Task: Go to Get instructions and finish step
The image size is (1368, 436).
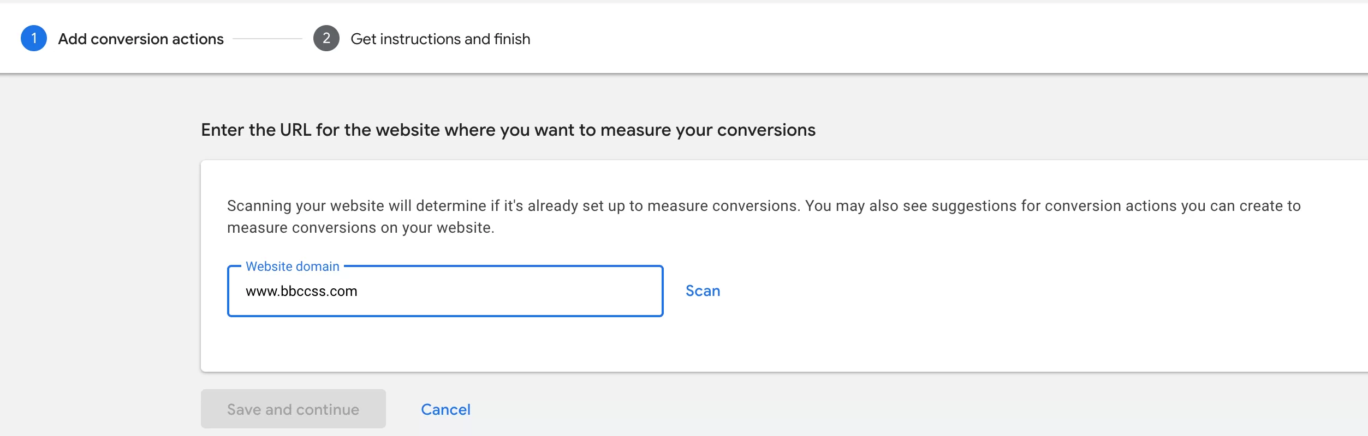Action: click(441, 39)
